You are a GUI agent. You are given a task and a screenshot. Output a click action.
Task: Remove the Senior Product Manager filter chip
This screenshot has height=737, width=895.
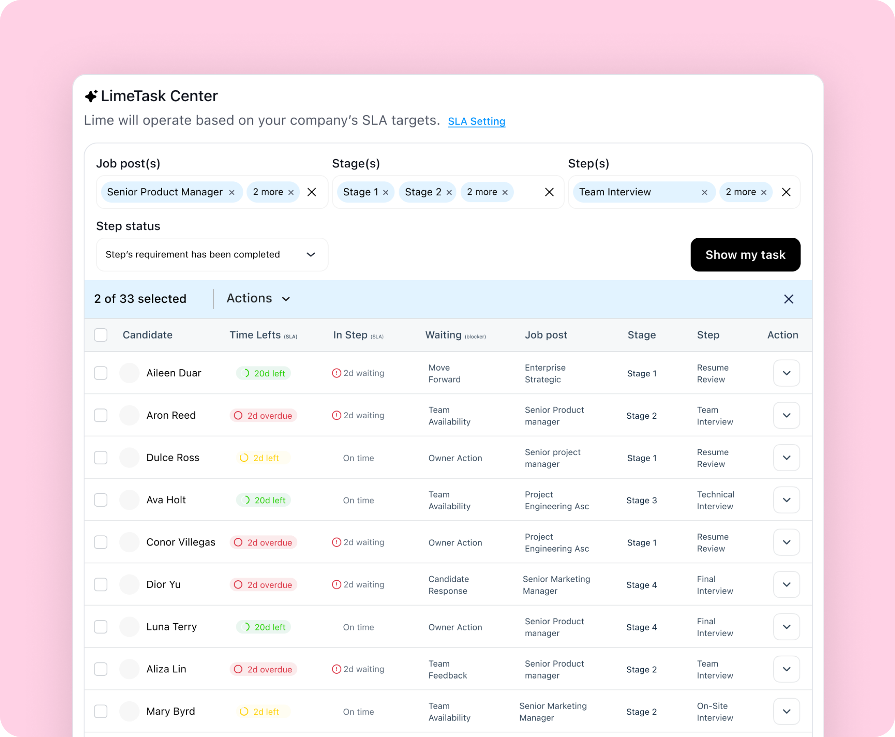tap(232, 192)
